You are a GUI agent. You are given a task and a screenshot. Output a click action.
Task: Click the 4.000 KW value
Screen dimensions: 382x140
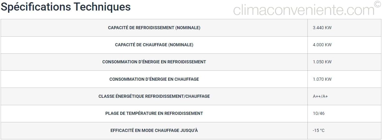322,45
